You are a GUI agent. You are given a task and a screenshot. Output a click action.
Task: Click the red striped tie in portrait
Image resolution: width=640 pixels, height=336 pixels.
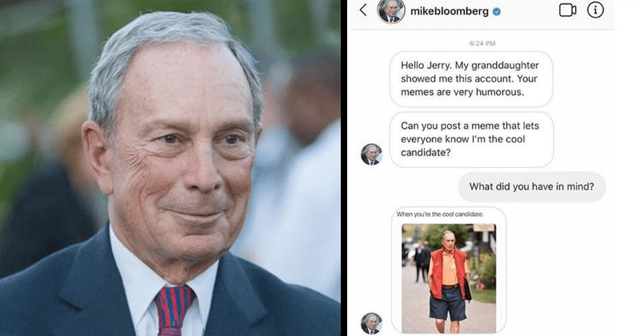click(x=172, y=310)
